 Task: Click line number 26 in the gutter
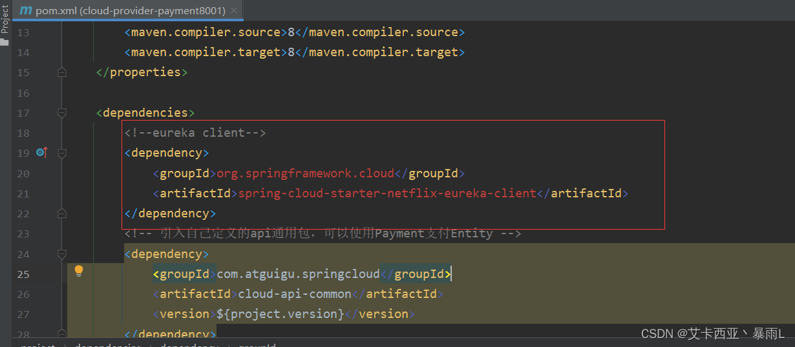click(x=23, y=294)
